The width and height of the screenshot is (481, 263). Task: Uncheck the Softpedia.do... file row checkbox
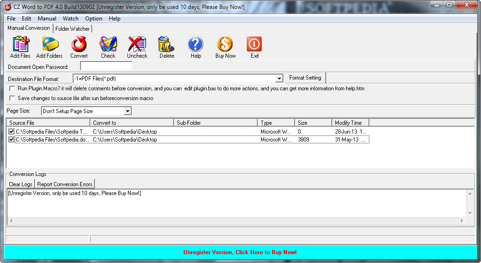(x=11, y=139)
